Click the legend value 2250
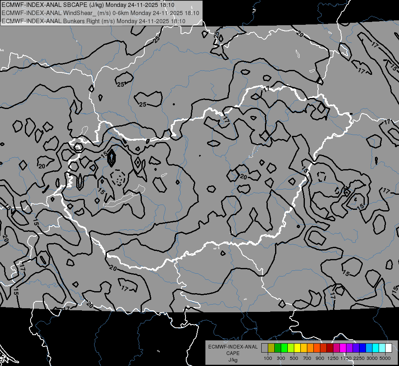The width and height of the screenshot is (399, 366). (359, 358)
